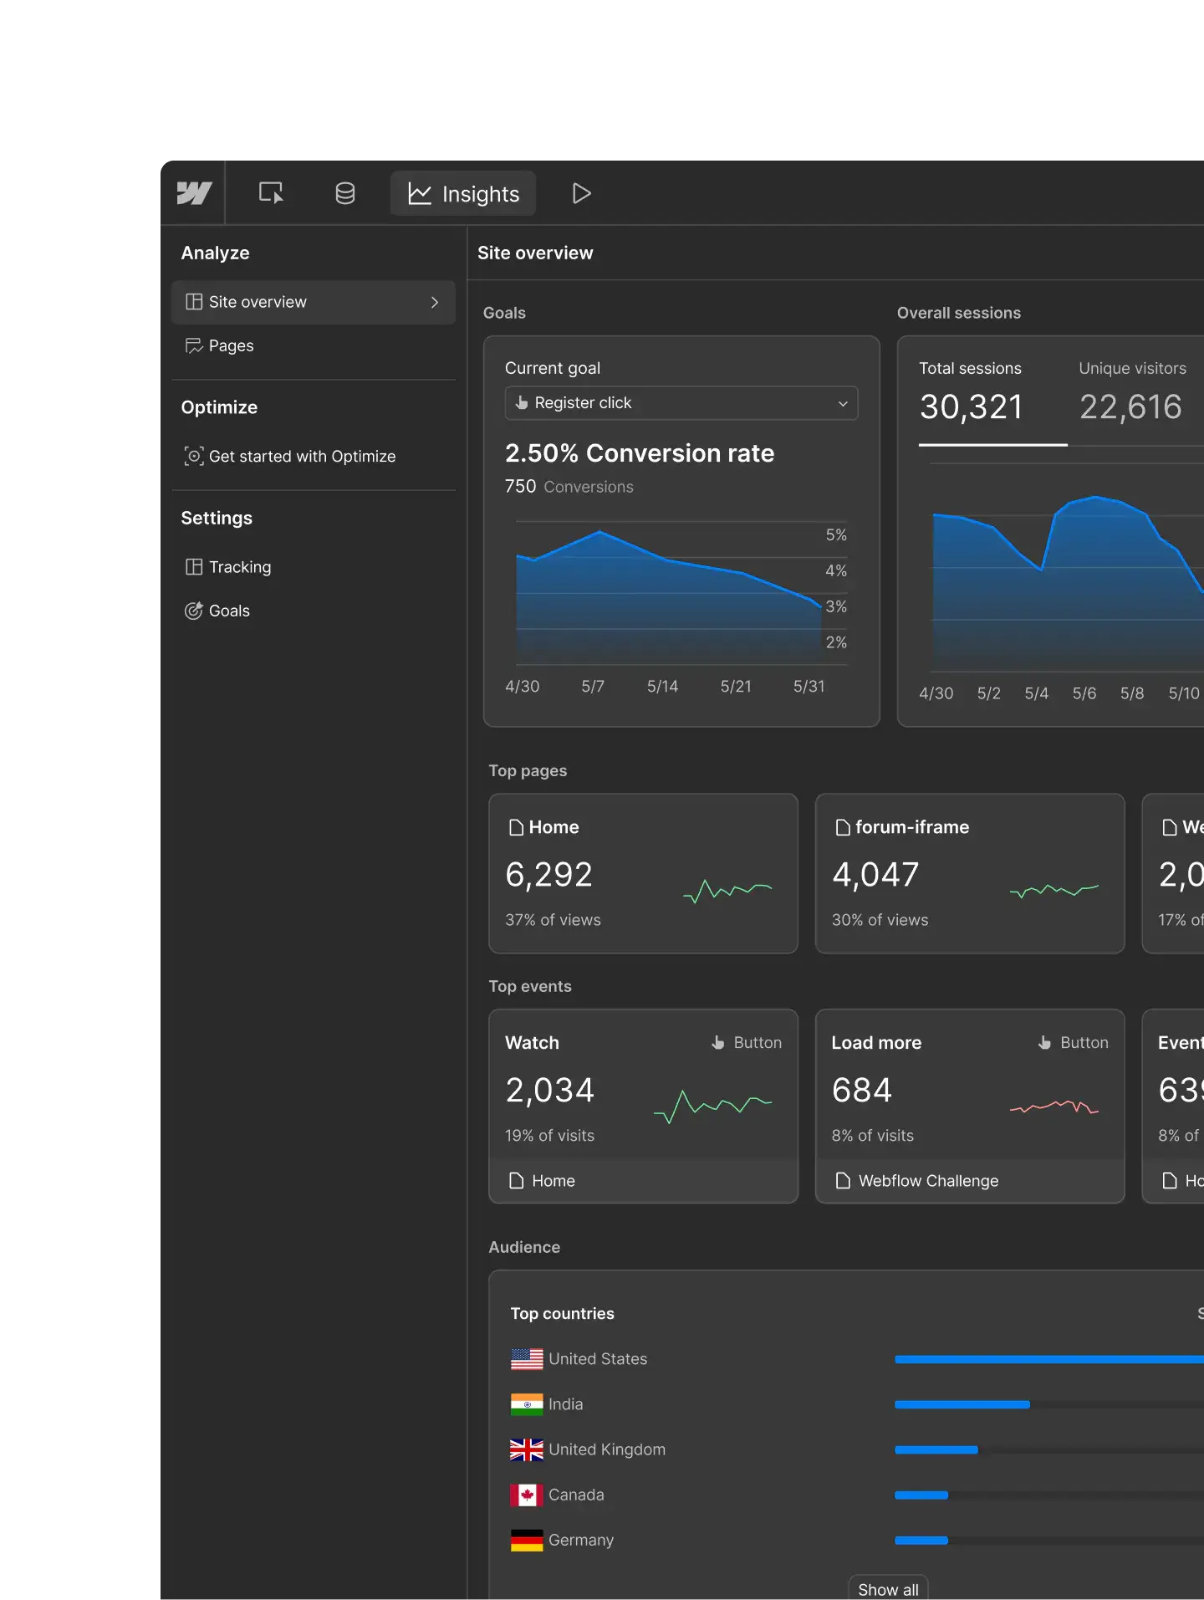Image resolution: width=1204 pixels, height=1600 pixels.
Task: Switch to the Insights tab
Action: pos(463,193)
